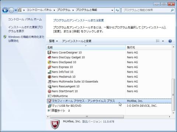Open インストールされた更新プログラムを表示 link
Screen dimensions: 177x132
25,29
